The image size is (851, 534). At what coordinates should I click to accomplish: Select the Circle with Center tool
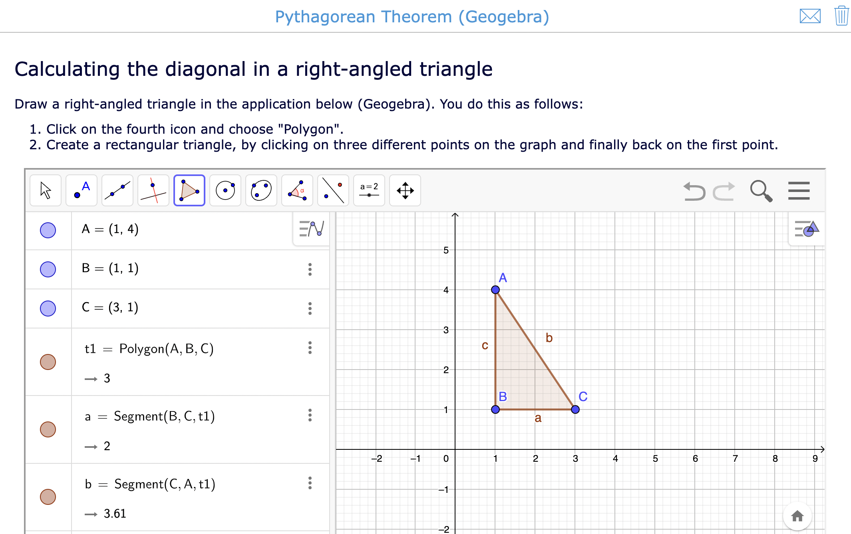pyautogui.click(x=225, y=191)
